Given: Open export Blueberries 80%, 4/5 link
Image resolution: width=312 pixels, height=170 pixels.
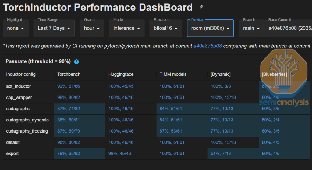Looking at the screenshot, I should [x=271, y=154].
